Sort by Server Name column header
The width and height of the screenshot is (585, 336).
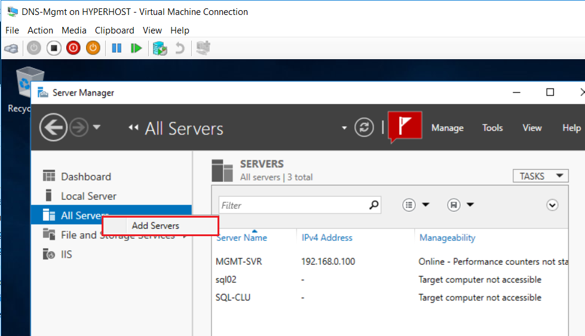(242, 238)
